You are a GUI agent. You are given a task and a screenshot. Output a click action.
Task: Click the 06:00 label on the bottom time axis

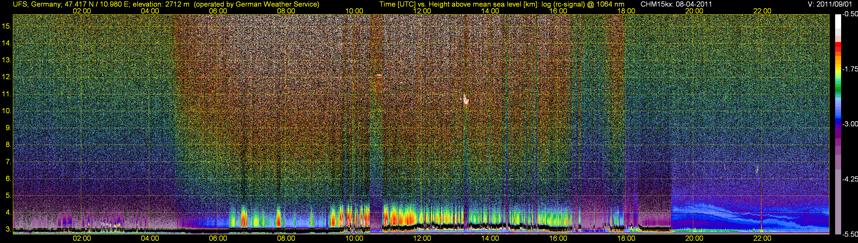(x=218, y=238)
